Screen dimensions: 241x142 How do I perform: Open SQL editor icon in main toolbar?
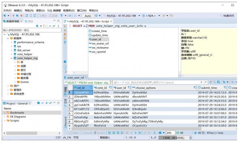tap(27, 16)
